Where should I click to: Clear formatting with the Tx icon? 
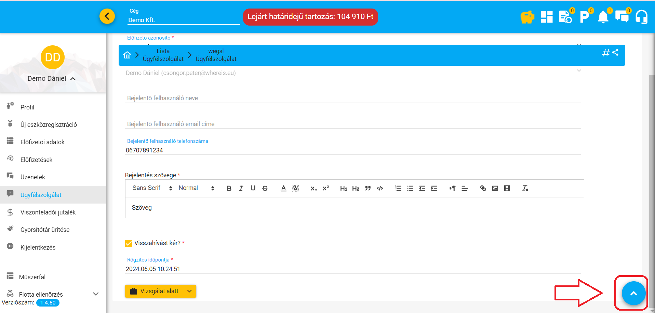click(x=525, y=188)
